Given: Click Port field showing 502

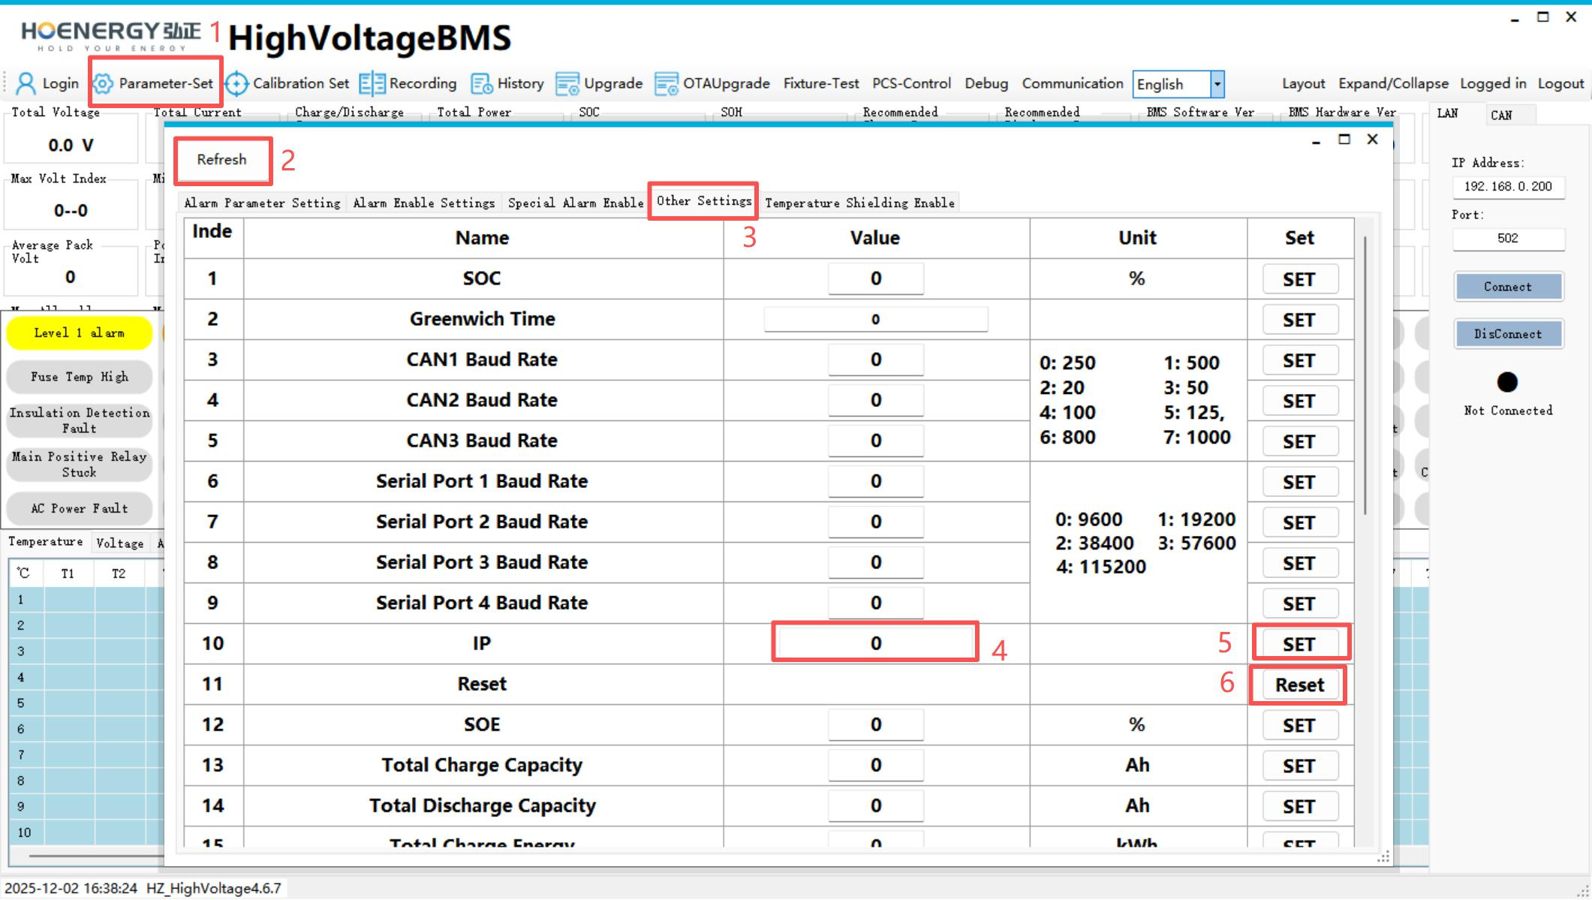Looking at the screenshot, I should [x=1508, y=238].
